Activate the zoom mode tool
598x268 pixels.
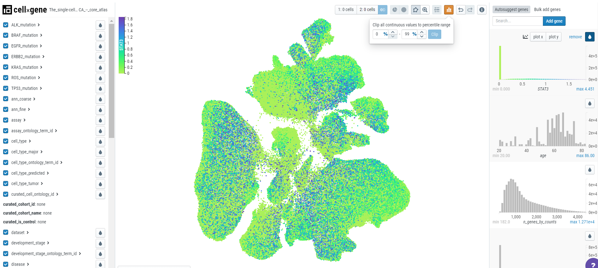(x=425, y=10)
